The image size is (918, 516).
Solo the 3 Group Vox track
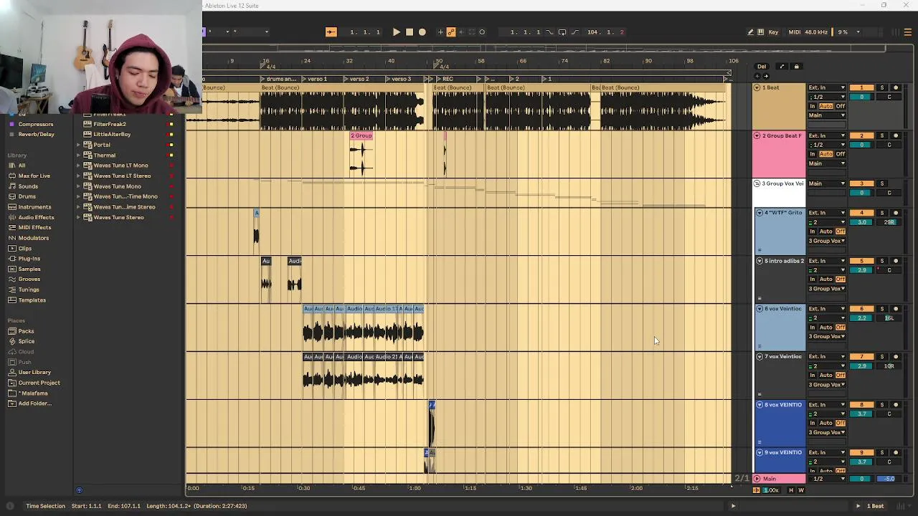pos(882,183)
